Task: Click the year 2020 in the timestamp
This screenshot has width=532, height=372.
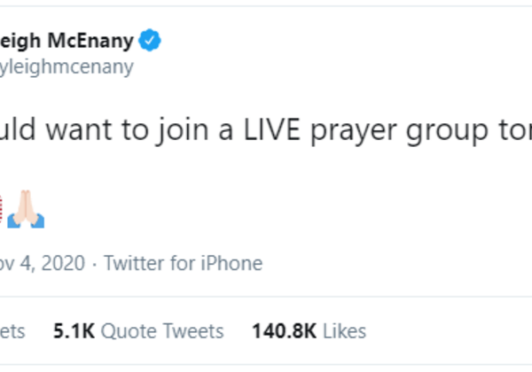Action: (65, 263)
